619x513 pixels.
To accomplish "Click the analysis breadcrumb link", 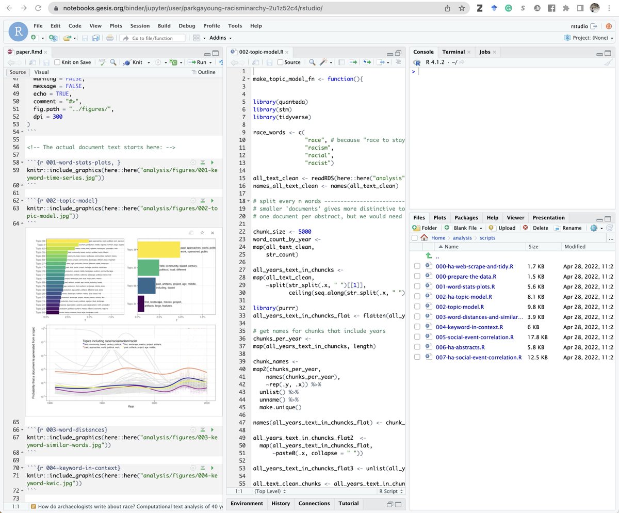I will (462, 238).
